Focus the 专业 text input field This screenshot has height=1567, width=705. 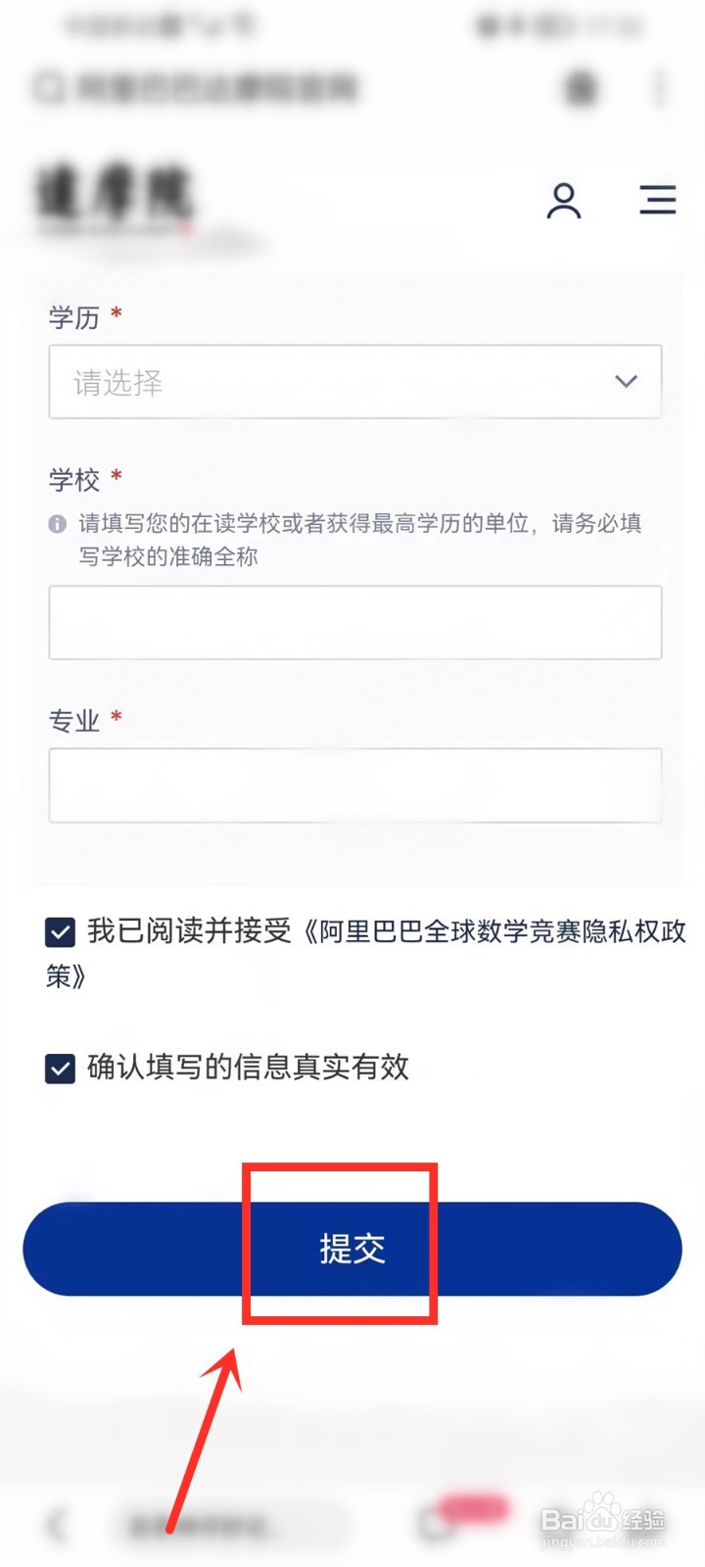[354, 785]
